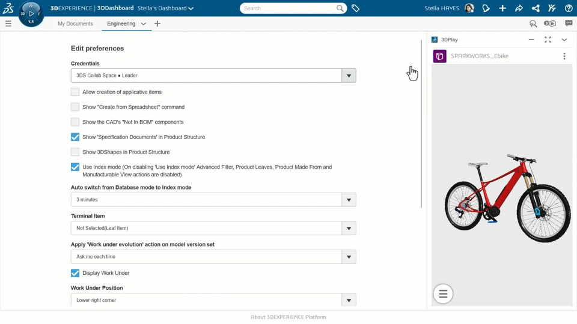The height and width of the screenshot is (324, 577).
Task: Click the 3DPlay widget title
Action: point(450,40)
